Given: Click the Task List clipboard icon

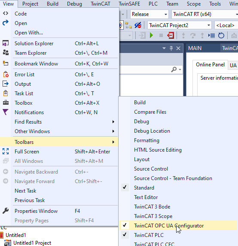Looking at the screenshot, I should (x=6, y=93).
